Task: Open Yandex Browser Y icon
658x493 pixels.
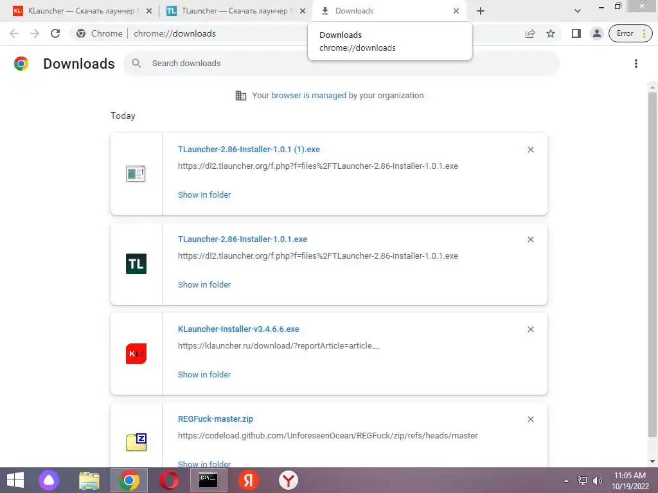Action: (289, 480)
